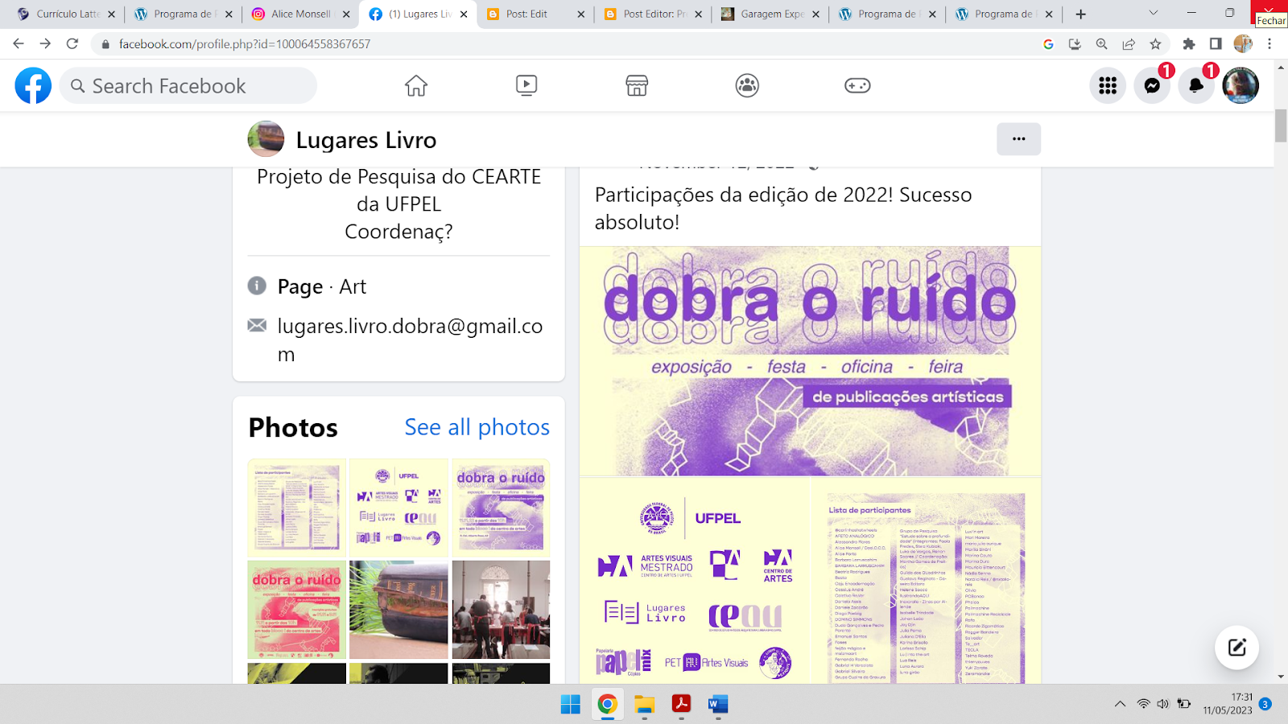1288x724 pixels.
Task: Open the UFPEL sponsors post image
Action: [694, 581]
